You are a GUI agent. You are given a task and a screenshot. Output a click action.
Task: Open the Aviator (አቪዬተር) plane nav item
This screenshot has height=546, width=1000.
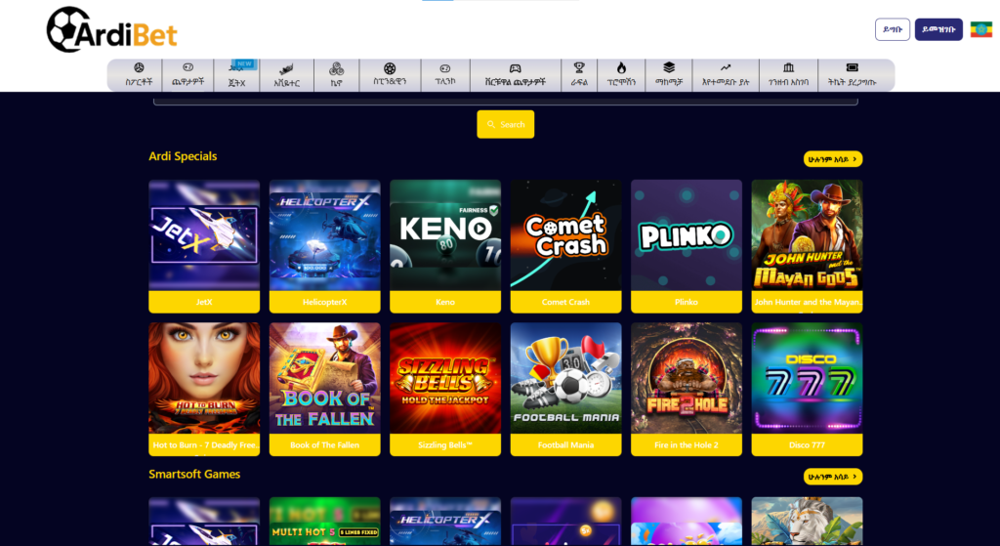(286, 75)
